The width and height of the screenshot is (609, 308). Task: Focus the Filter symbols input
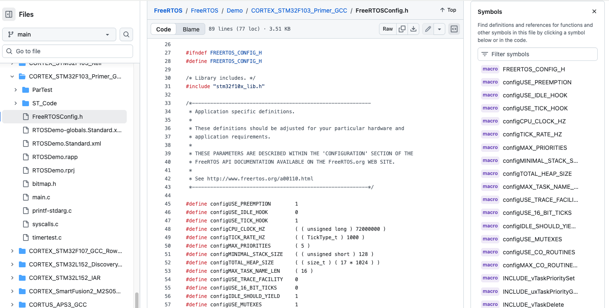(537, 54)
